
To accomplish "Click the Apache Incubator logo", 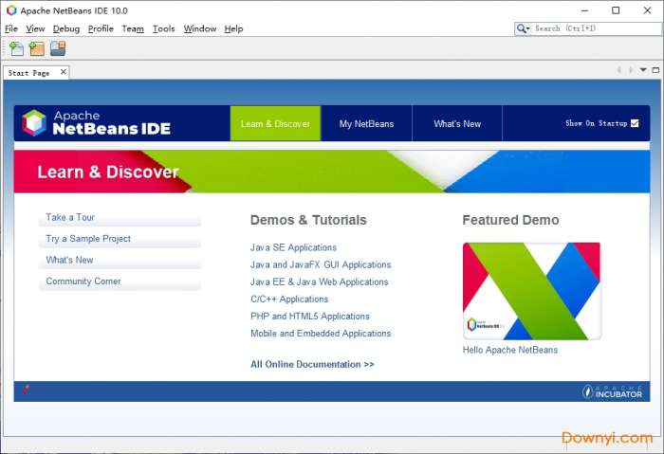I will click(612, 391).
